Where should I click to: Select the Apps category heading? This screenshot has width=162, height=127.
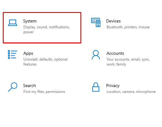click(x=28, y=54)
